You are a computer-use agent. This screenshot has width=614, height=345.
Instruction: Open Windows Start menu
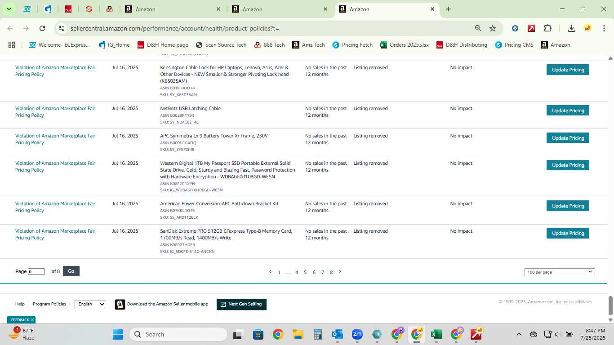tap(118, 334)
